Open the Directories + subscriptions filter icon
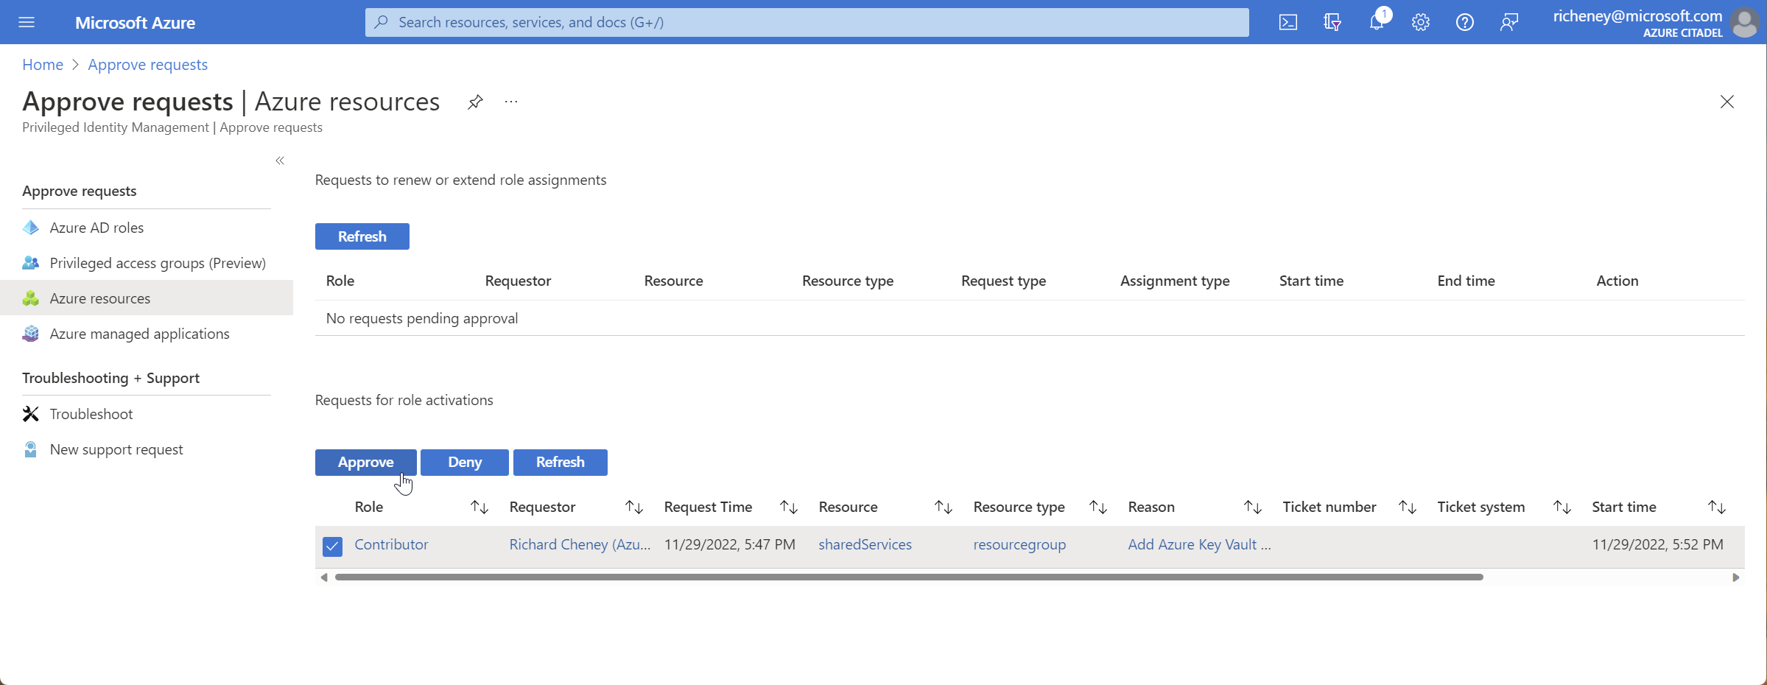1767x685 pixels. (x=1332, y=22)
